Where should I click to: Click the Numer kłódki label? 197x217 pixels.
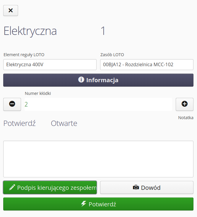(x=38, y=93)
